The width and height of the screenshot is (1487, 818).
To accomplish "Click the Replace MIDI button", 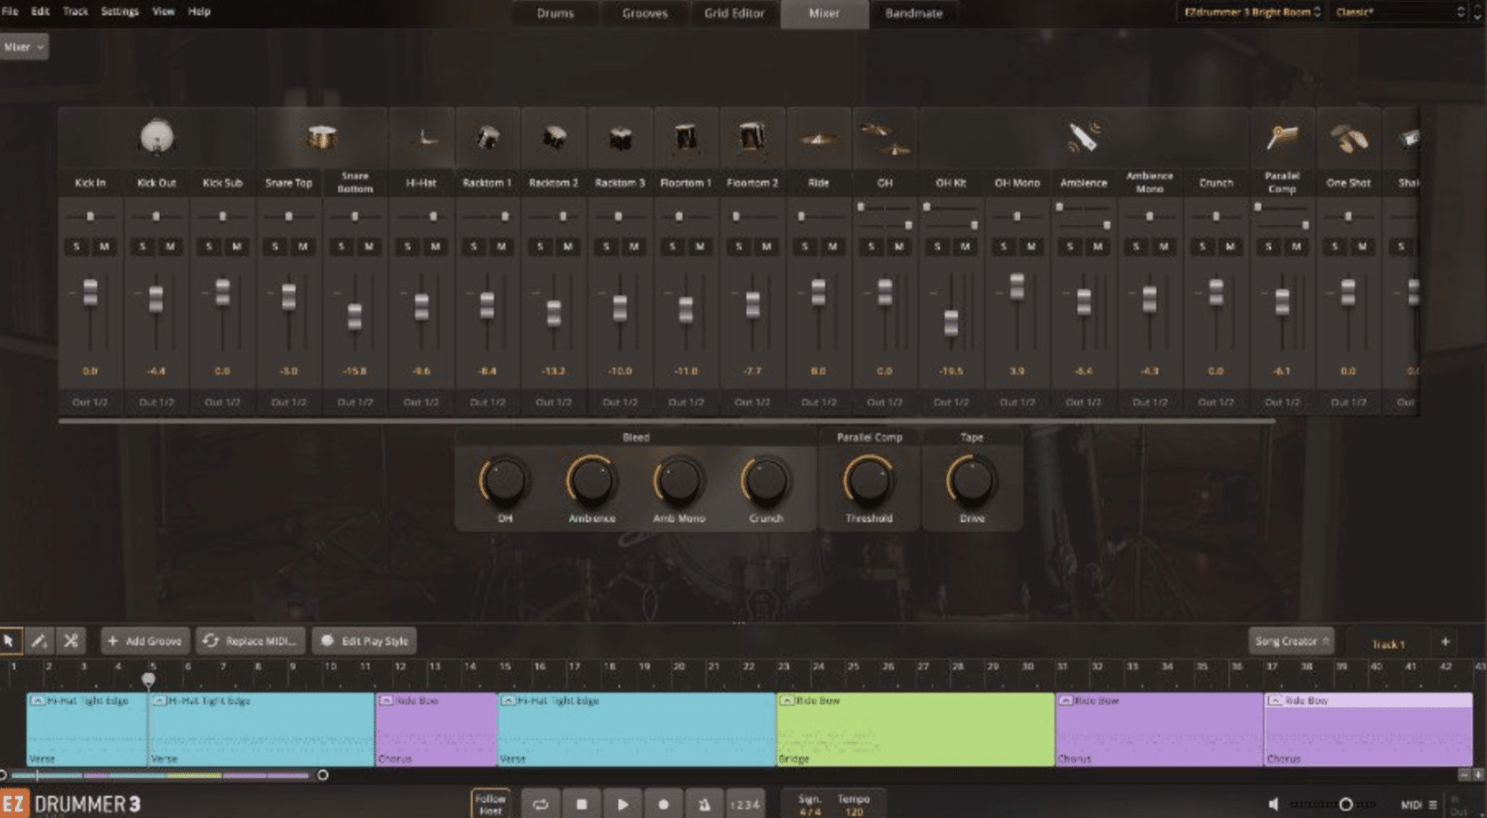I will click(250, 641).
